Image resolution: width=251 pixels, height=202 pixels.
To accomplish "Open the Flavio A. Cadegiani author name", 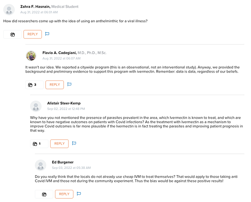I will (x=60, y=53).
